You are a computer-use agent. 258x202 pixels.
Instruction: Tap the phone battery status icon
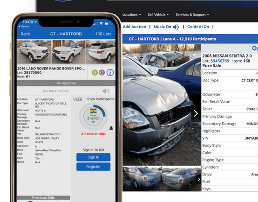point(108,24)
